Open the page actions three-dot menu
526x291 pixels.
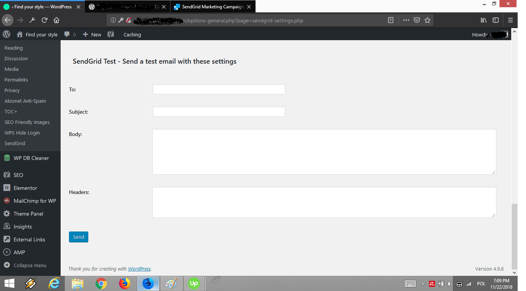[406, 20]
